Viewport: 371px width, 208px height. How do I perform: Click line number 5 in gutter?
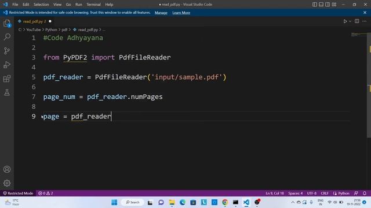(34, 77)
